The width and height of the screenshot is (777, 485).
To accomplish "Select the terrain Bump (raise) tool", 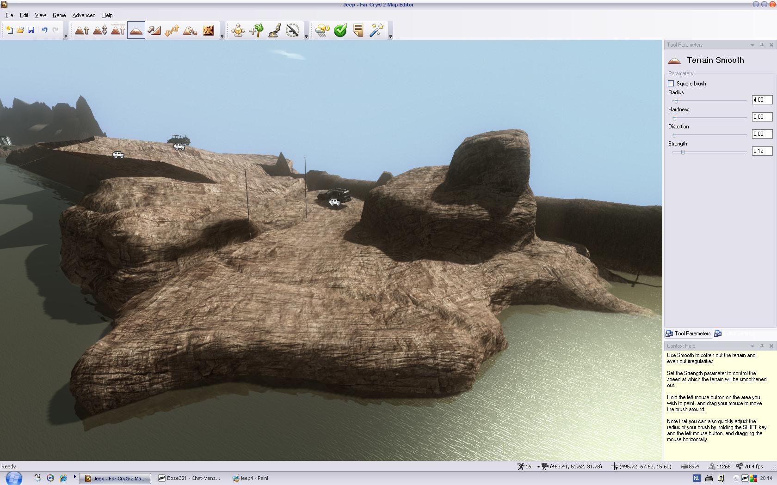I will click(82, 30).
